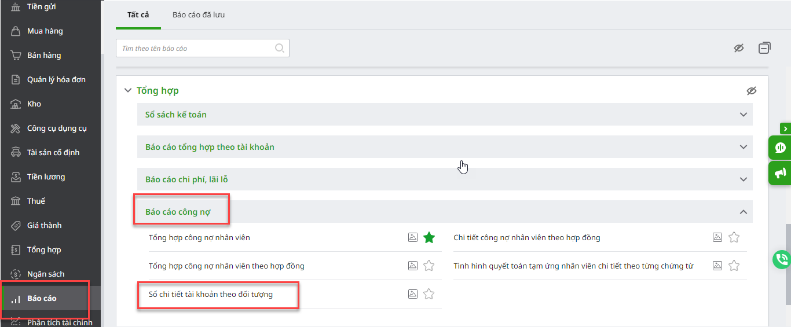The image size is (791, 327).
Task: Hide the Tổng hợp section with eye icon
Action: (x=752, y=91)
